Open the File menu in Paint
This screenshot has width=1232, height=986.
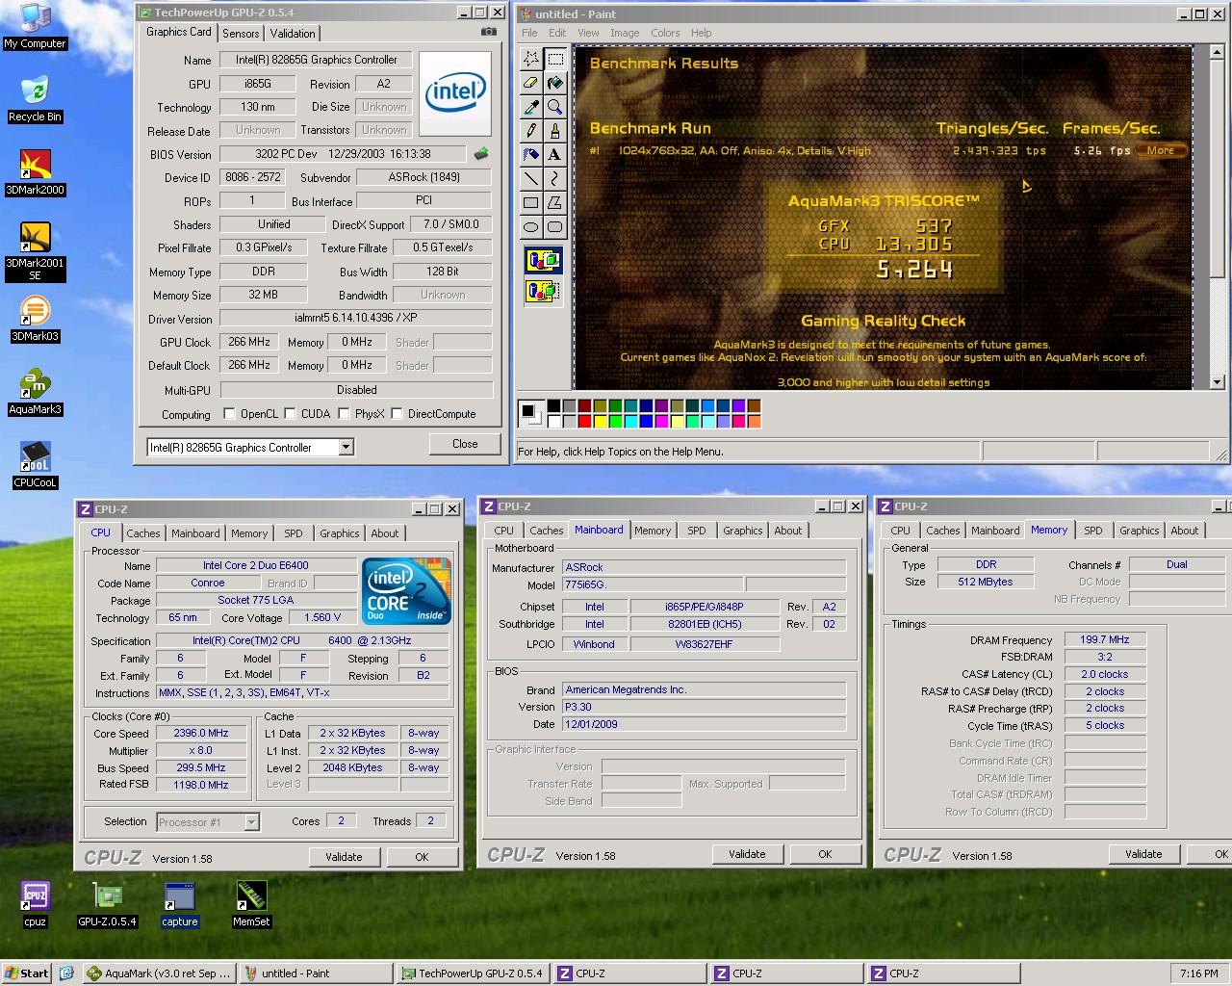529,33
